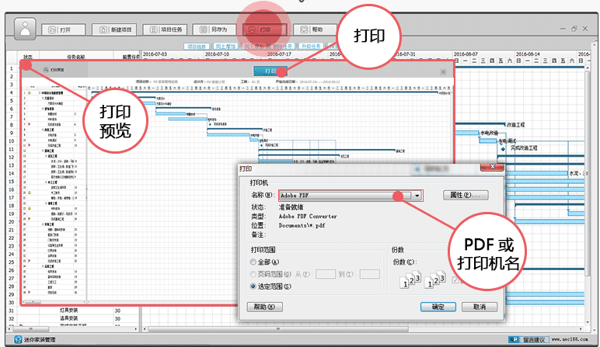This screenshot has height=347, width=600.
Task: Click the 到(T) page-to input field
Action: coord(370,274)
